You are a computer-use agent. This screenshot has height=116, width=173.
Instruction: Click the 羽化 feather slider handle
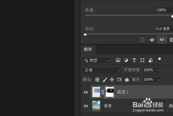tap(85, 34)
